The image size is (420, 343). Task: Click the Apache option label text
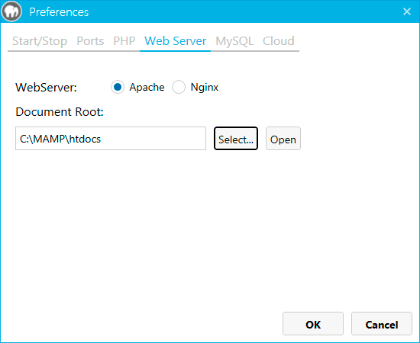click(x=147, y=88)
